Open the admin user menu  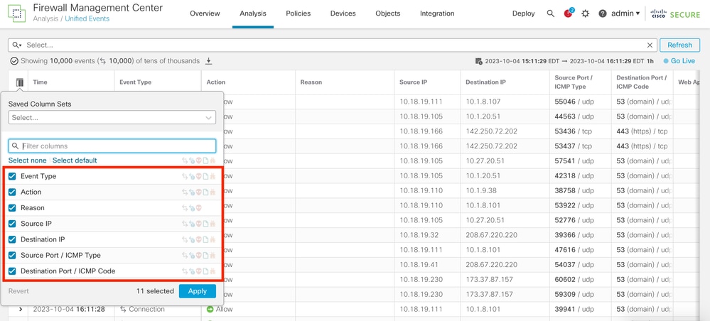[x=625, y=13]
